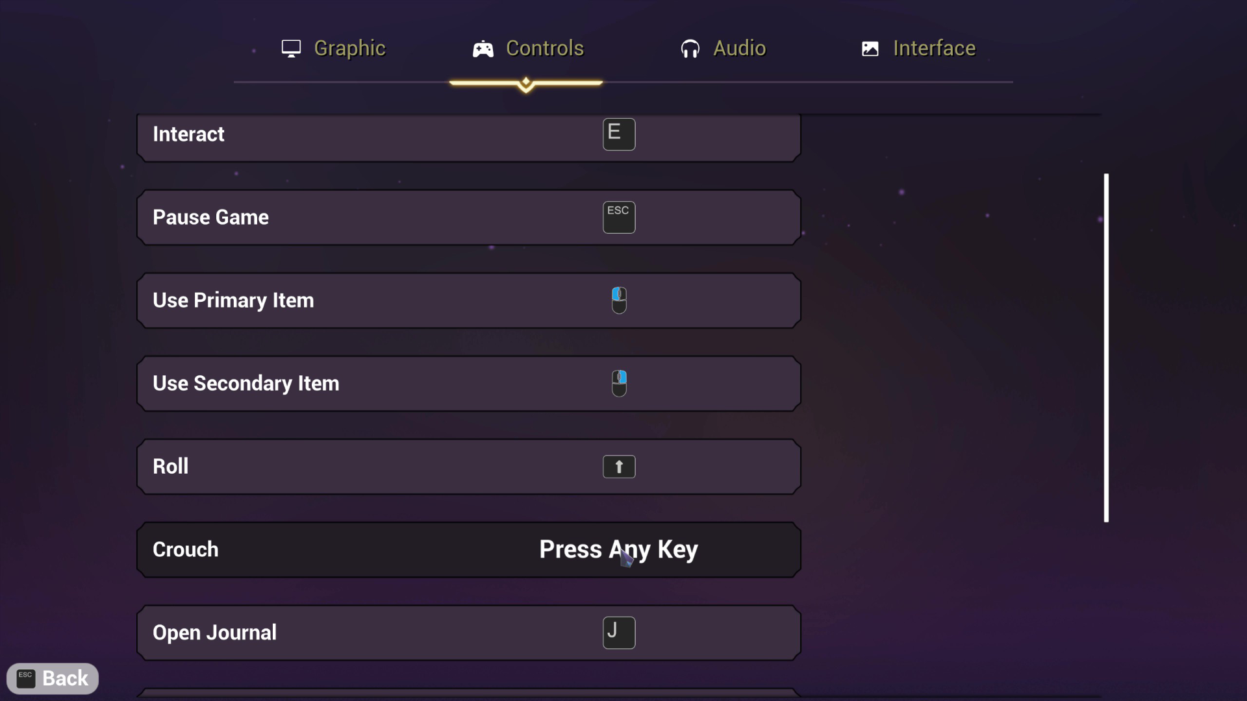Click the left mouse button icon
Viewport: 1247px width, 701px height.
click(619, 301)
